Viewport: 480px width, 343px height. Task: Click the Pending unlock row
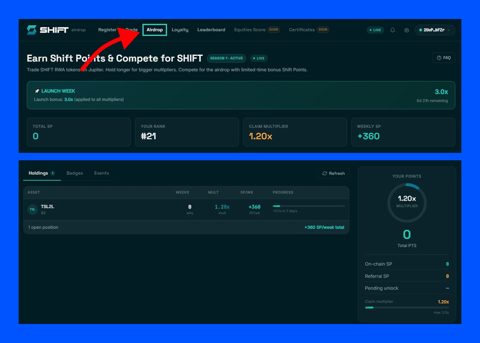407,288
